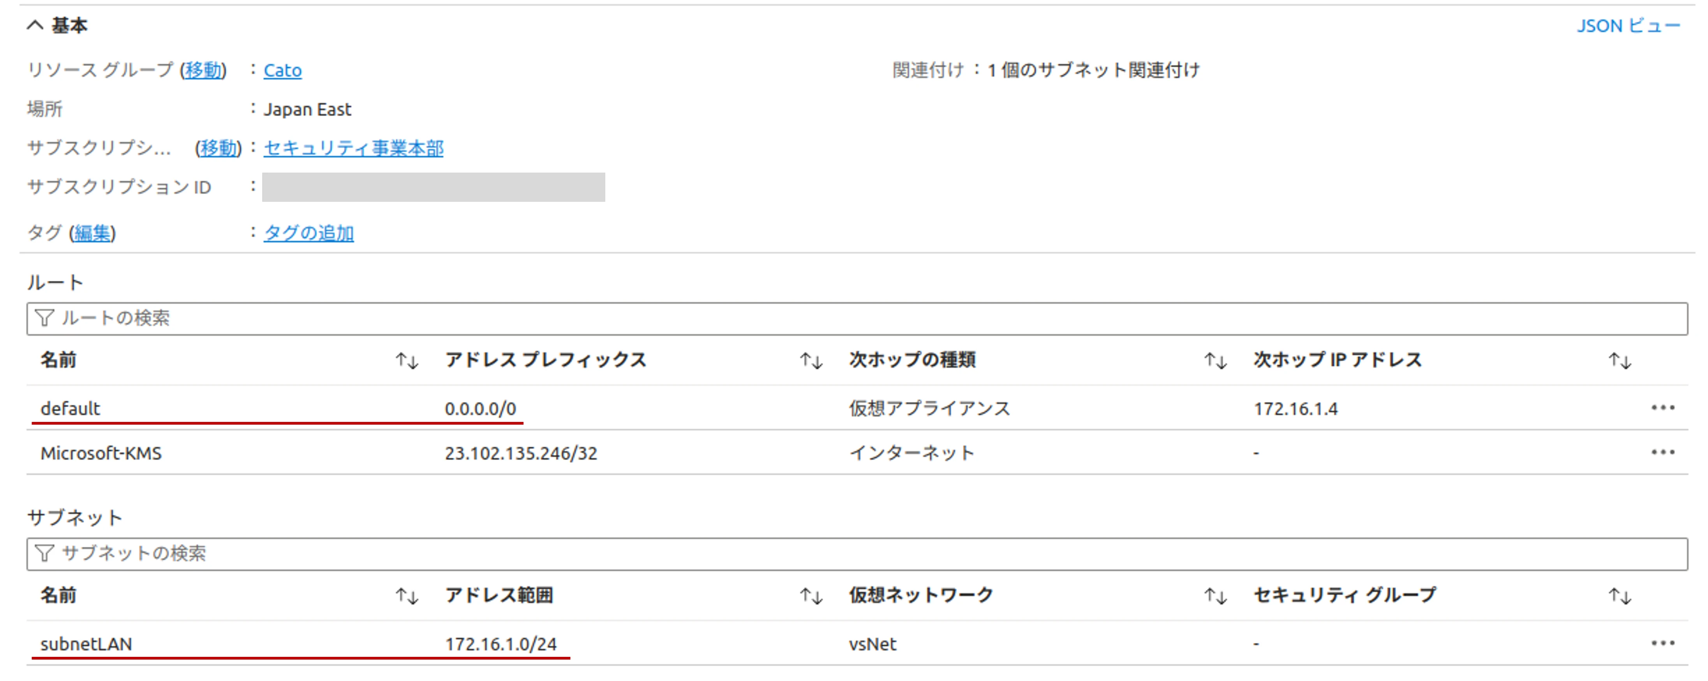Open more options for Microsoft-KMS route
This screenshot has width=1708, height=681.
1662,452
